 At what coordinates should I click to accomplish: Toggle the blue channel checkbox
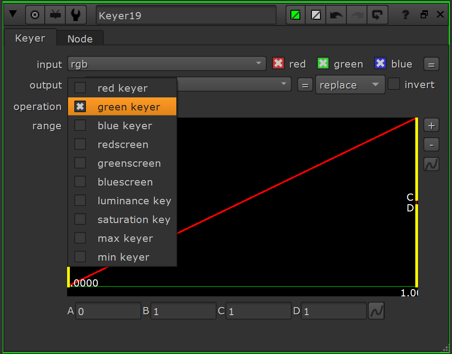coord(380,63)
